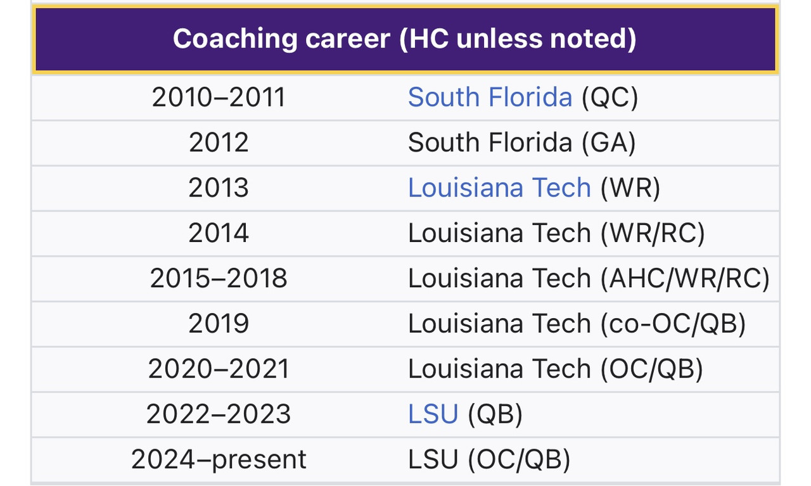Select the 2020–2021 year range
The height and width of the screenshot is (486, 811).
pos(219,369)
